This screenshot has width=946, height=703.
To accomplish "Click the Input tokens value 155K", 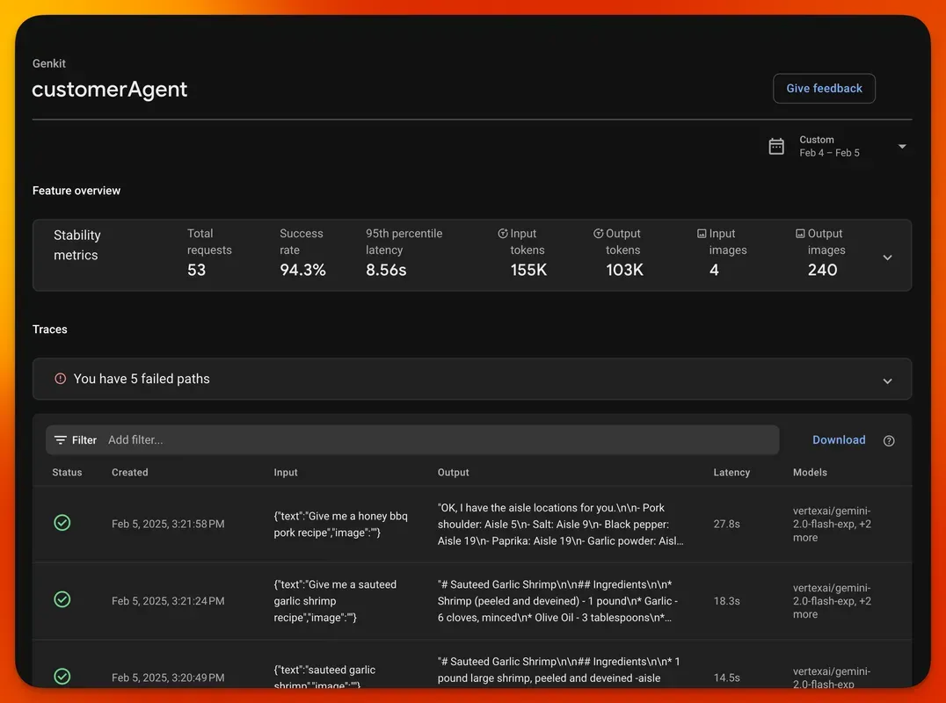I will pyautogui.click(x=528, y=270).
